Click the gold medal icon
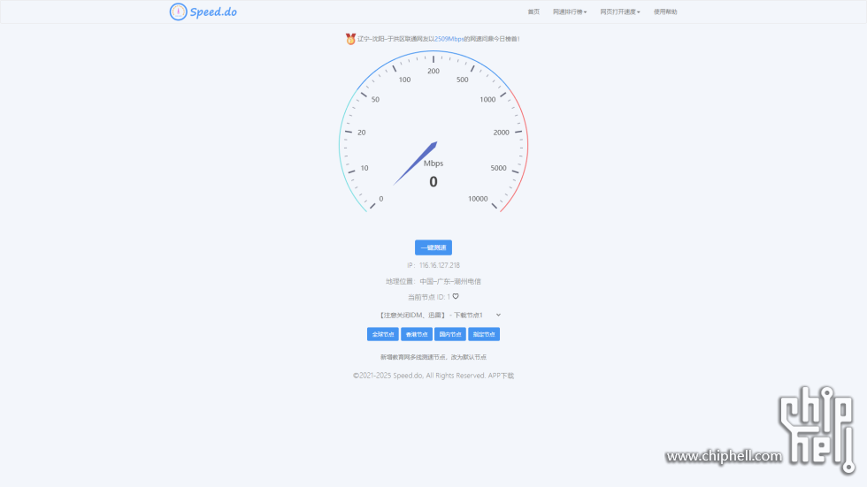The height and width of the screenshot is (487, 867). coord(350,39)
